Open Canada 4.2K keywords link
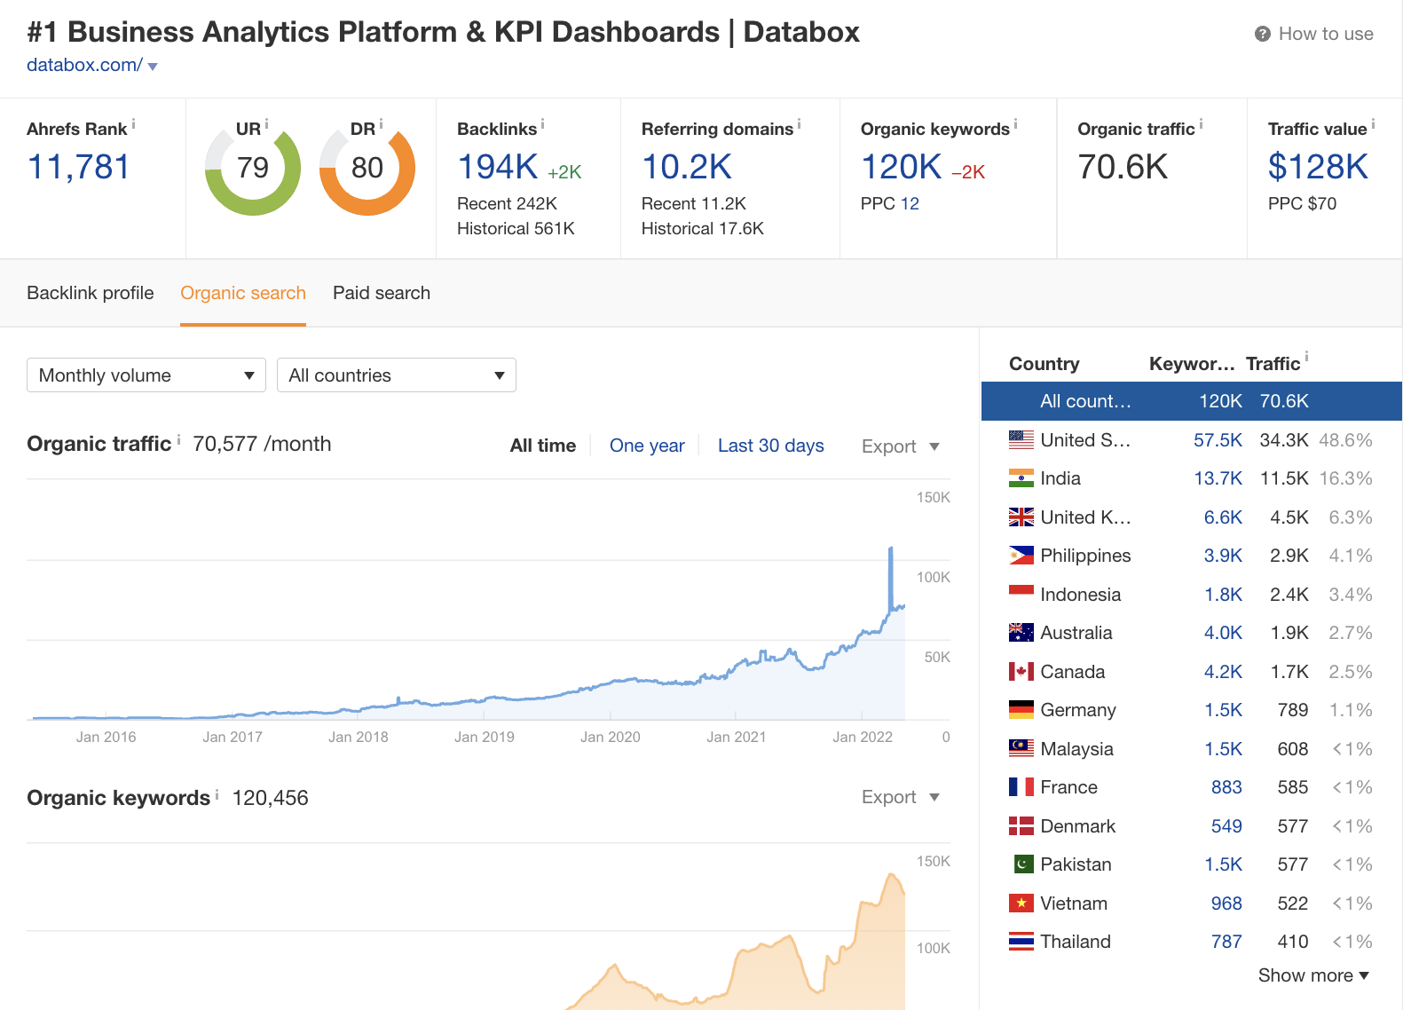Screen dimensions: 1411x1010 click(1223, 672)
